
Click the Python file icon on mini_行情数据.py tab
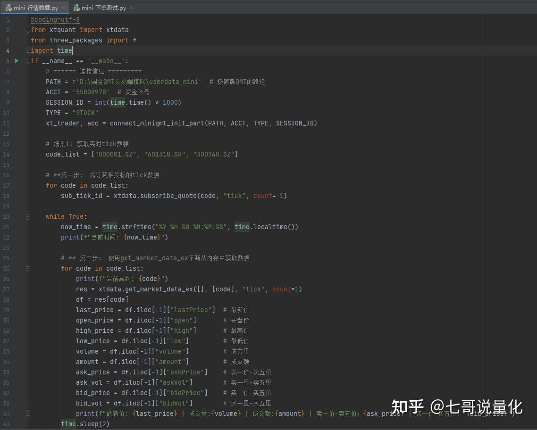pos(8,8)
